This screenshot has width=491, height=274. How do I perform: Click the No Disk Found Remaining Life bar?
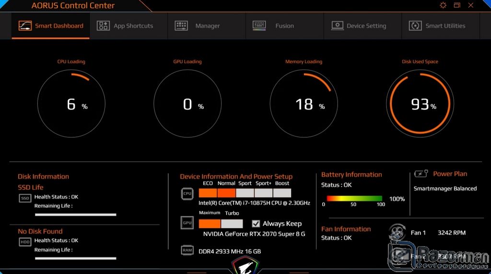pos(75,258)
